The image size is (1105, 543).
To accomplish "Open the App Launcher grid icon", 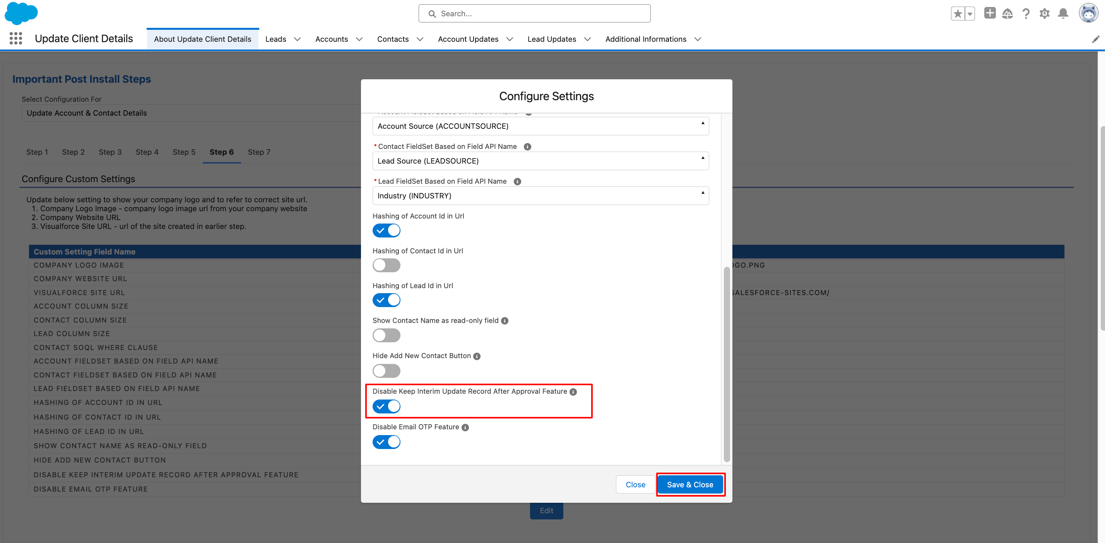I will tap(16, 39).
